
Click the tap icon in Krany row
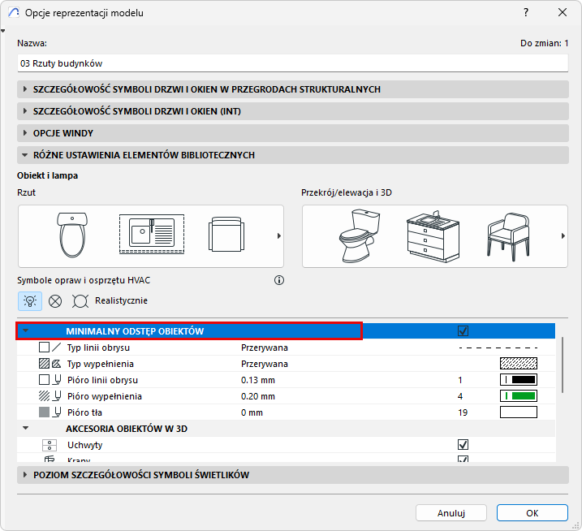pos(50,459)
